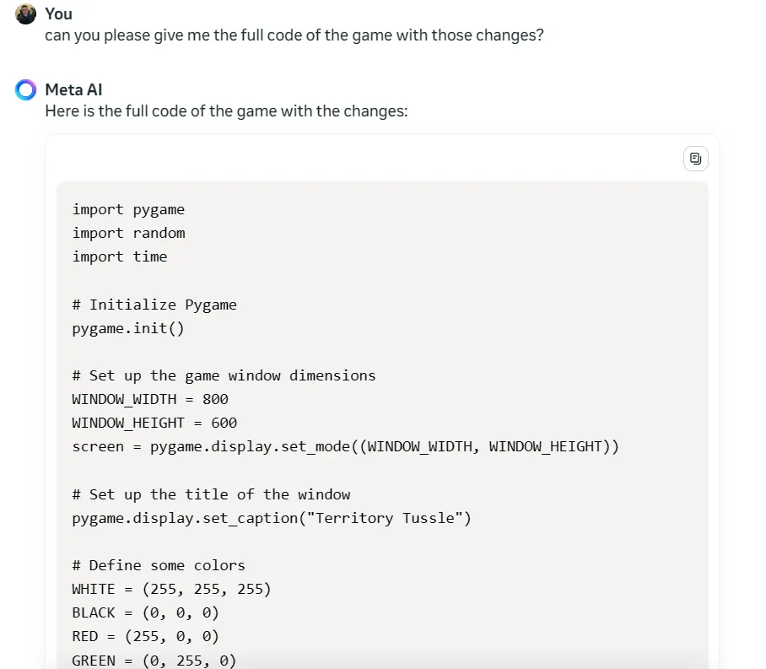Click the "You" sender name
The image size is (766, 669).
[x=58, y=13]
